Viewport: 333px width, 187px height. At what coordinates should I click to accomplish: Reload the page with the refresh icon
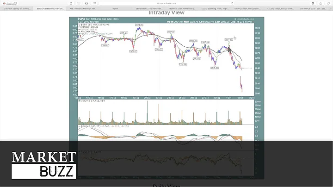pos(232,3)
